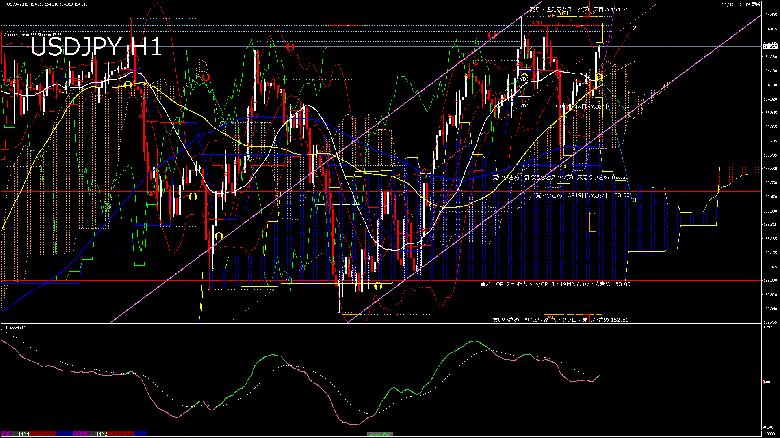Viewport: 780px width, 438px height.
Task: Select the YDO yesterday-open box label
Action: coord(525,106)
